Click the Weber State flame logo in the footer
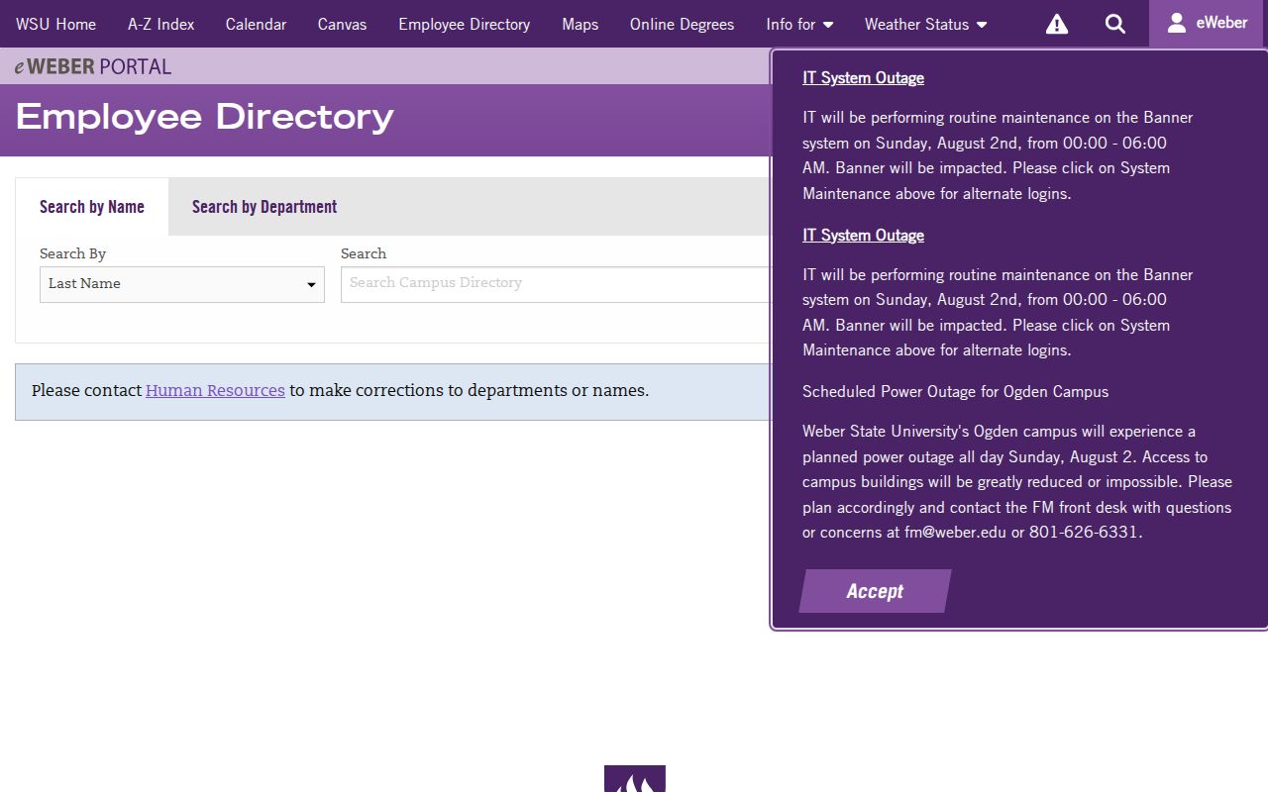Image resolution: width=1268 pixels, height=792 pixels. 635,779
